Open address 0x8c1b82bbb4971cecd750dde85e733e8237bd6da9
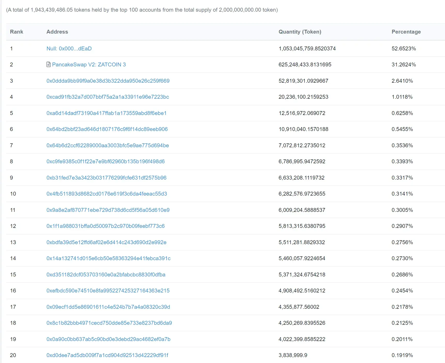 click(x=109, y=323)
